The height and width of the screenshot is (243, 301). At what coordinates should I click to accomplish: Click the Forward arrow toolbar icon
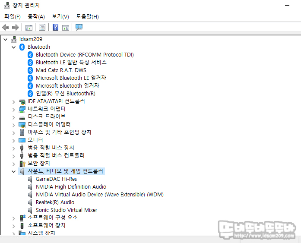click(16, 27)
